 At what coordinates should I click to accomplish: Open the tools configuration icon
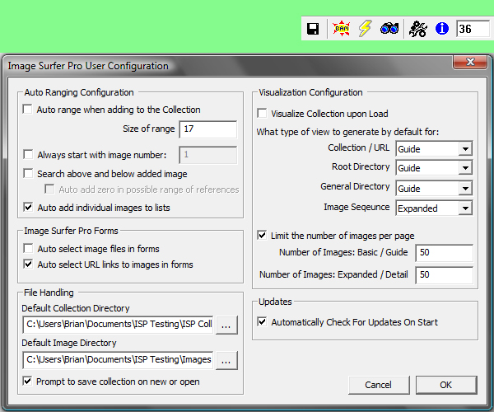[x=417, y=29]
